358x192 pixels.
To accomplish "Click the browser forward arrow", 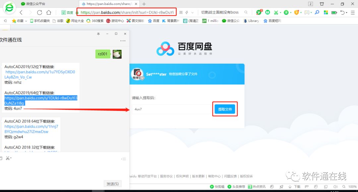I will pyautogui.click(x=30, y=13).
